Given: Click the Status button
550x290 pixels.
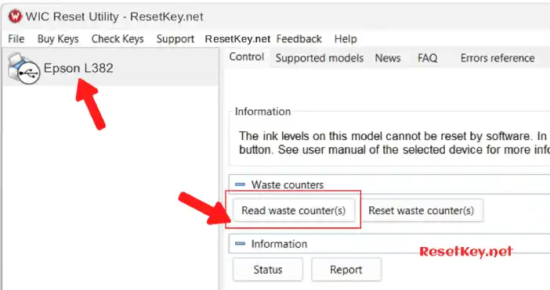Looking at the screenshot, I should 268,270.
